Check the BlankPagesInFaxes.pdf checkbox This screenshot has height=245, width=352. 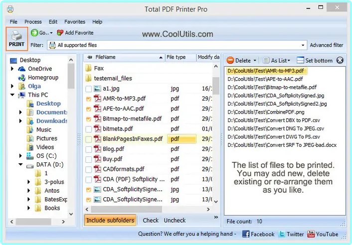click(x=88, y=139)
